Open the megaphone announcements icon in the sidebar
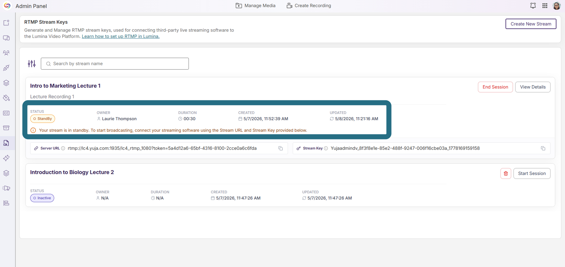Viewport: 565px width, 267px height. coord(6,188)
